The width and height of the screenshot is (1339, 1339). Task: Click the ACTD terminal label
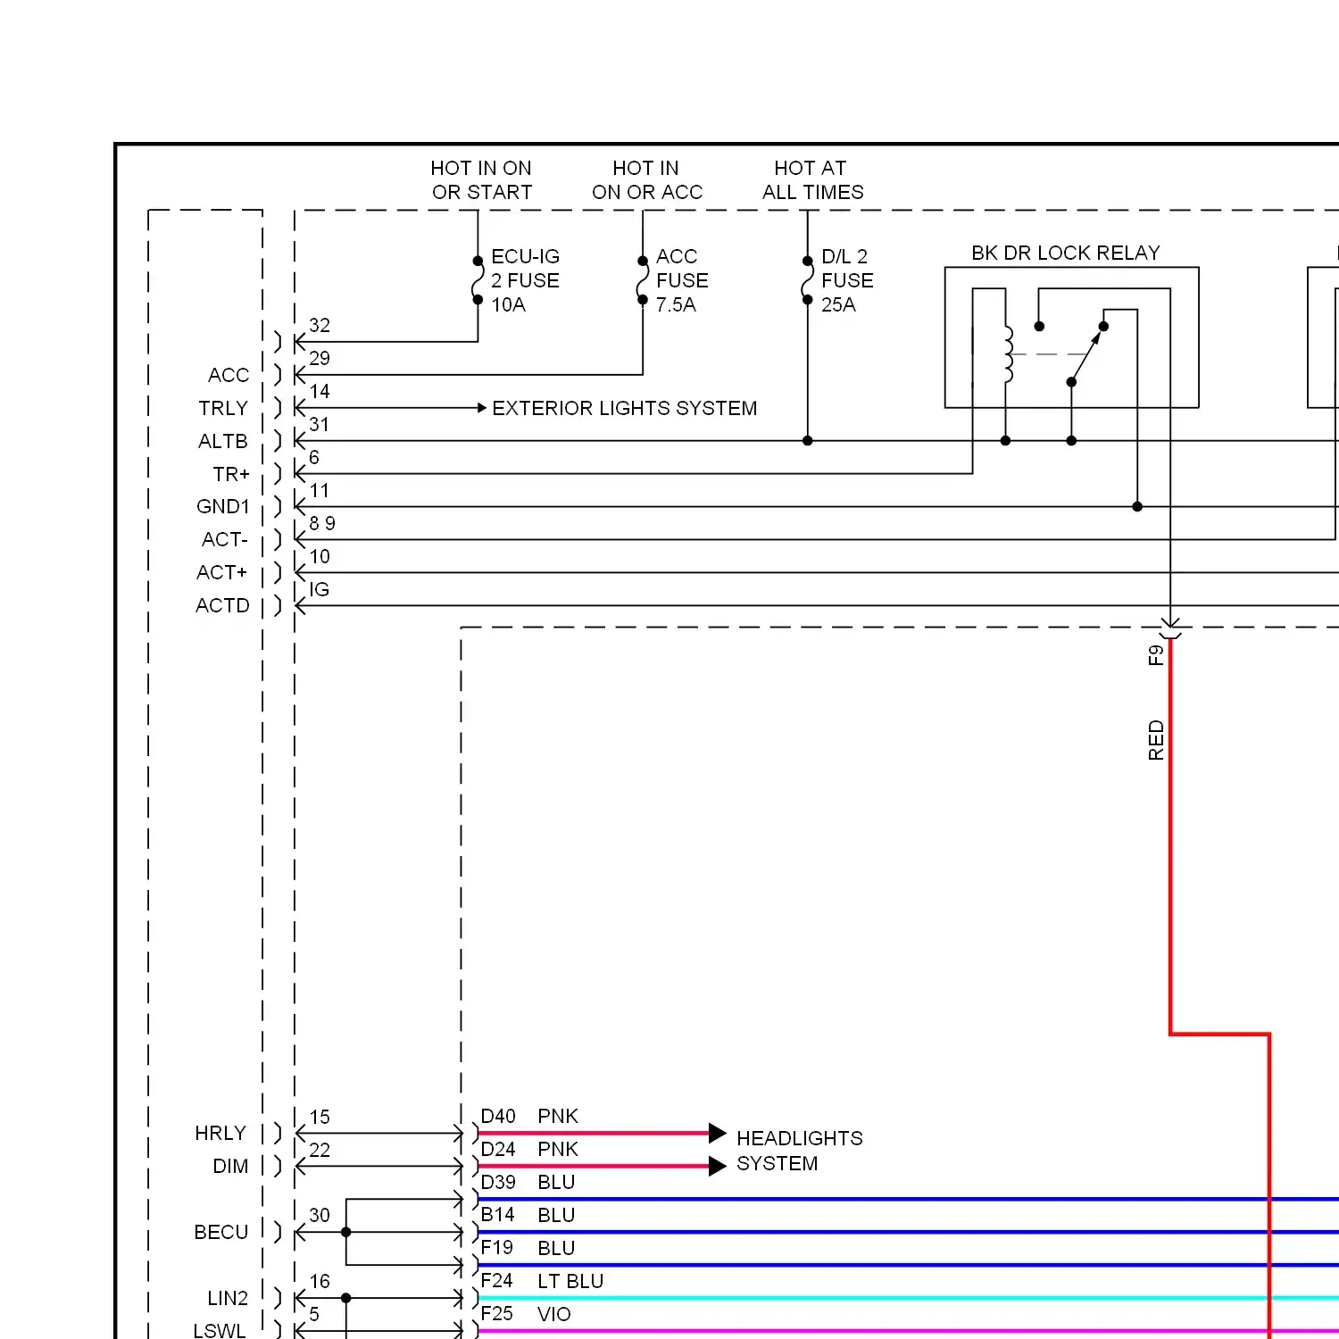(223, 605)
